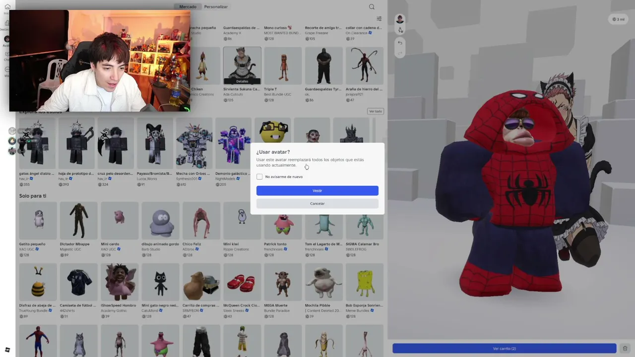Visit the 'Majestic UGC' creator link
Image resolution: width=635 pixels, height=357 pixels.
(x=70, y=249)
